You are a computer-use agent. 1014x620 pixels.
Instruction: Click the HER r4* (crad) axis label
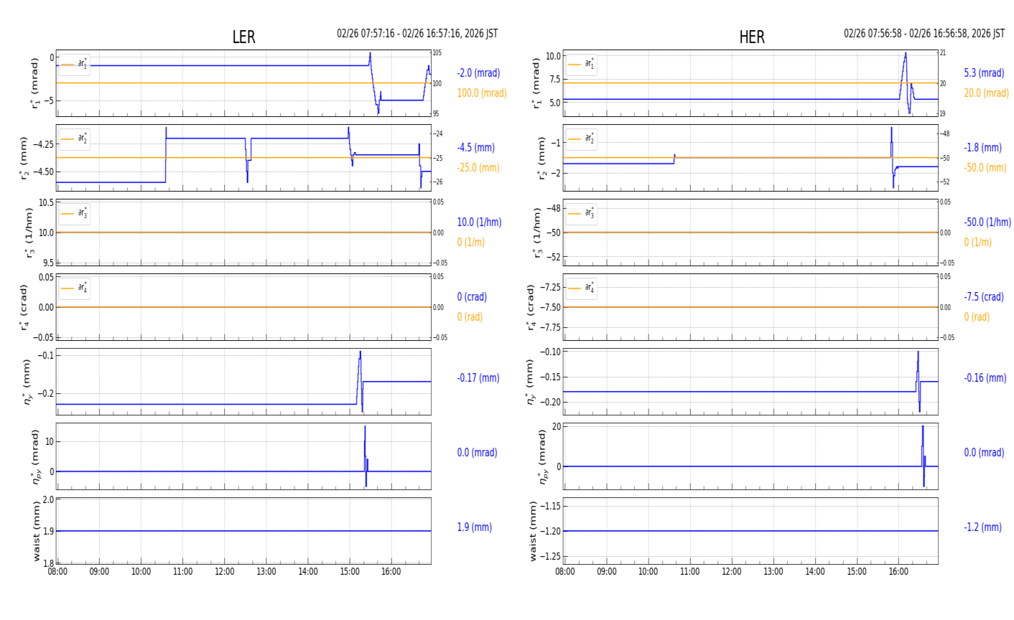point(531,307)
